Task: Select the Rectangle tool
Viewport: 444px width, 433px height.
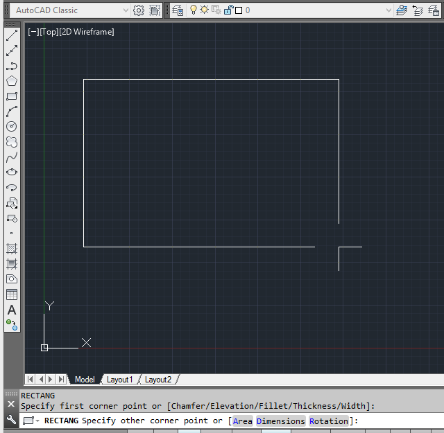Action: point(12,96)
